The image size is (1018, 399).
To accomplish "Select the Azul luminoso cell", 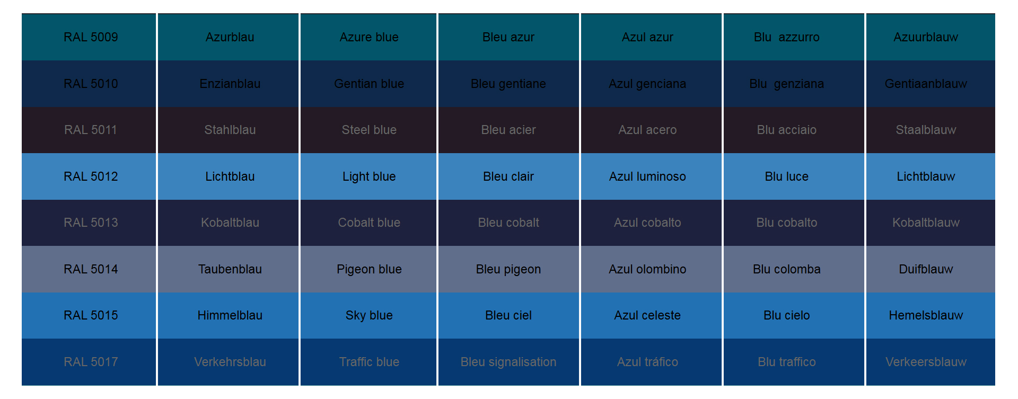I will point(647,176).
